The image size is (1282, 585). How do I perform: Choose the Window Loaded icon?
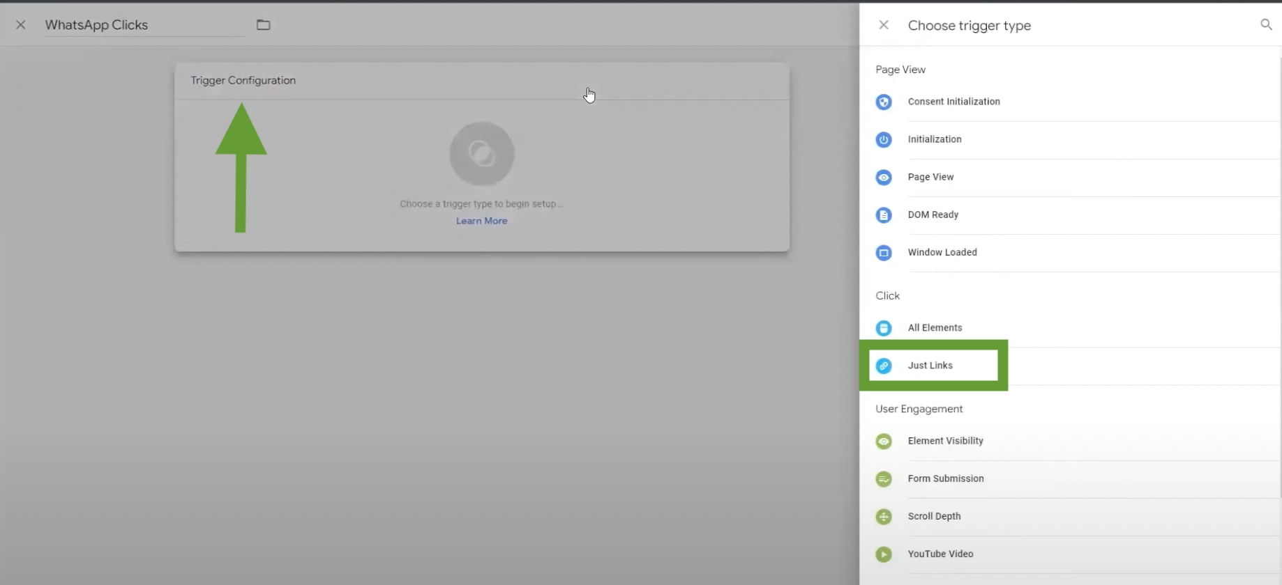coord(884,253)
